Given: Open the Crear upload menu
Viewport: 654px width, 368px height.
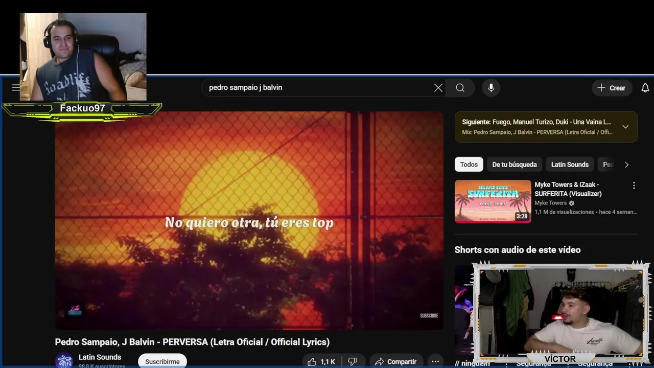Looking at the screenshot, I should pyautogui.click(x=612, y=88).
